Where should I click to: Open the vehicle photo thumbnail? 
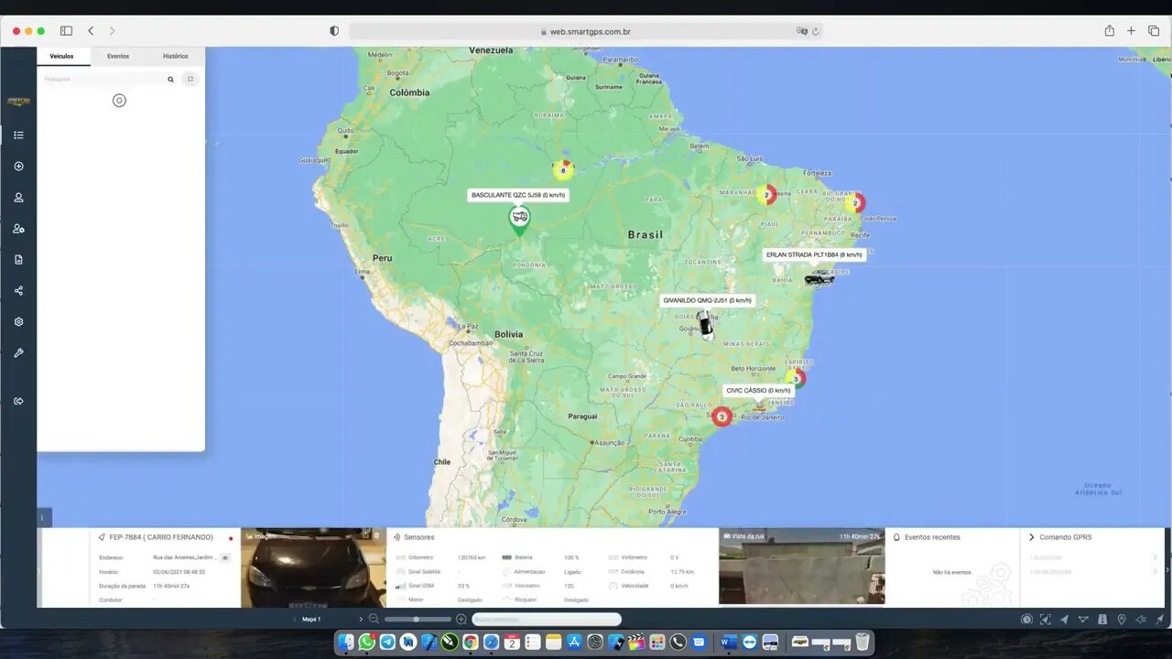point(313,567)
